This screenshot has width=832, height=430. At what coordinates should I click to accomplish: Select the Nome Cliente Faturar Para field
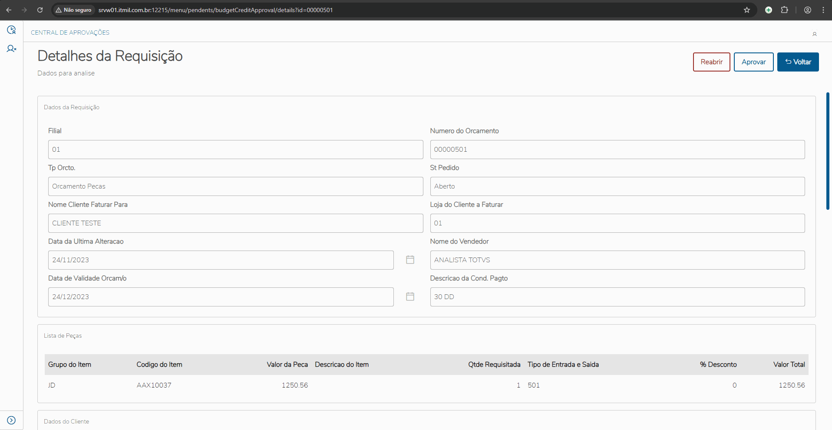tap(235, 223)
